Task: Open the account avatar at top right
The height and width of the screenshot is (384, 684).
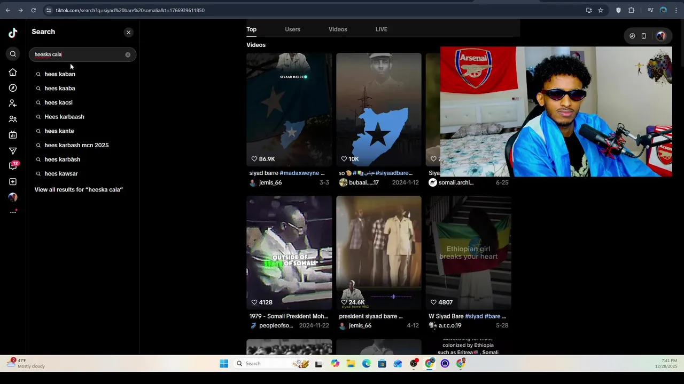Action: [661, 36]
